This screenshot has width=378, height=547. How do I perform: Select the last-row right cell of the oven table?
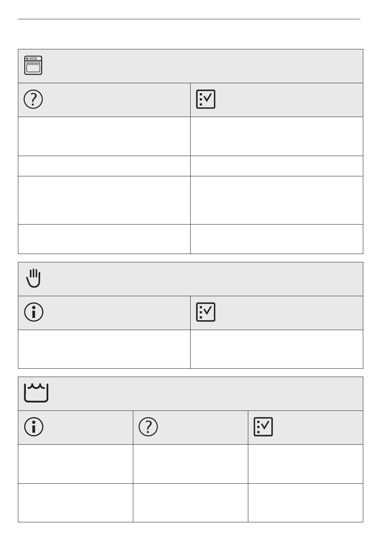[x=277, y=239]
